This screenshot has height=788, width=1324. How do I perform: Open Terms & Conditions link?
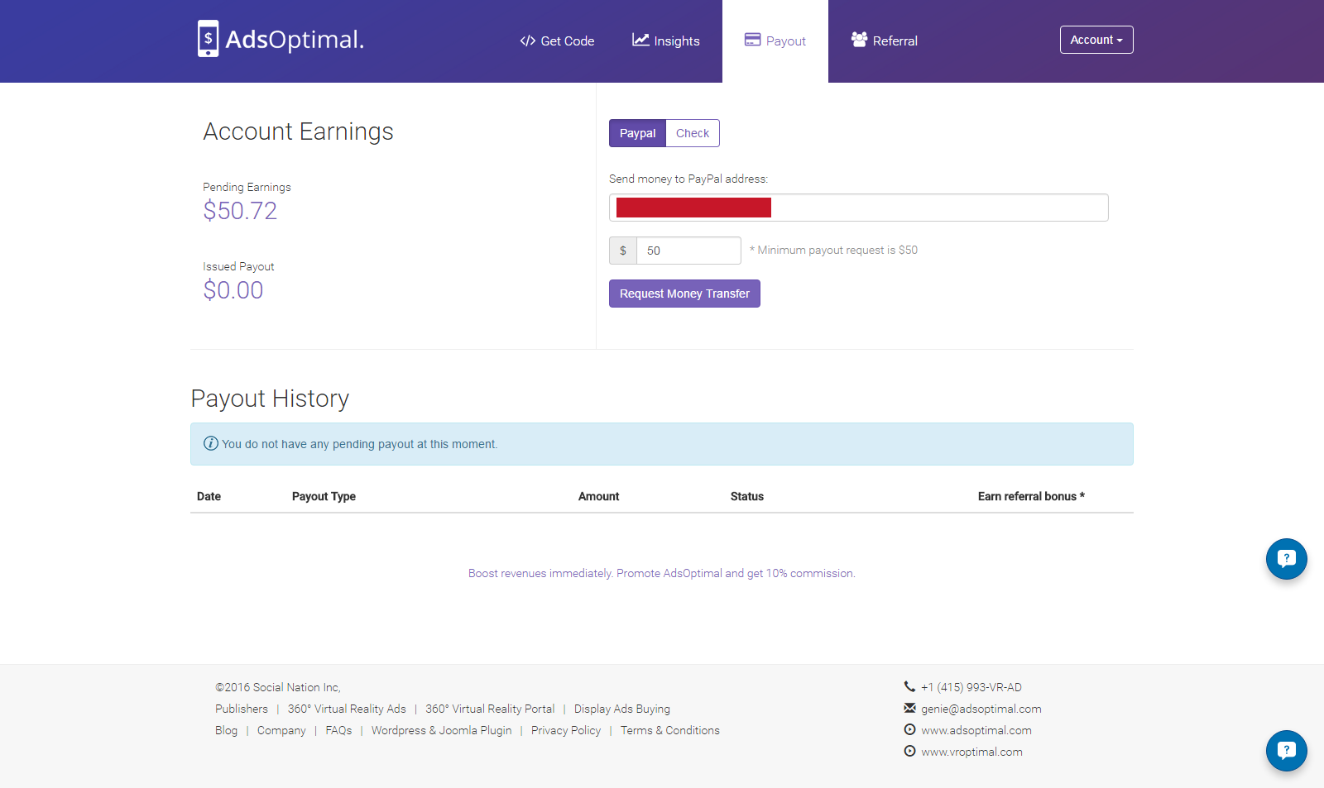[670, 730]
